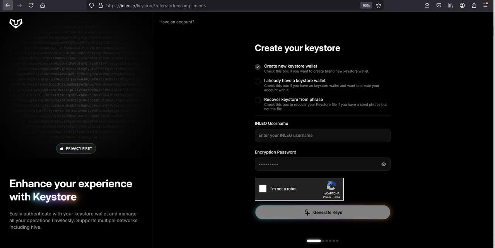Go back with the browser back arrow

coord(8,5)
